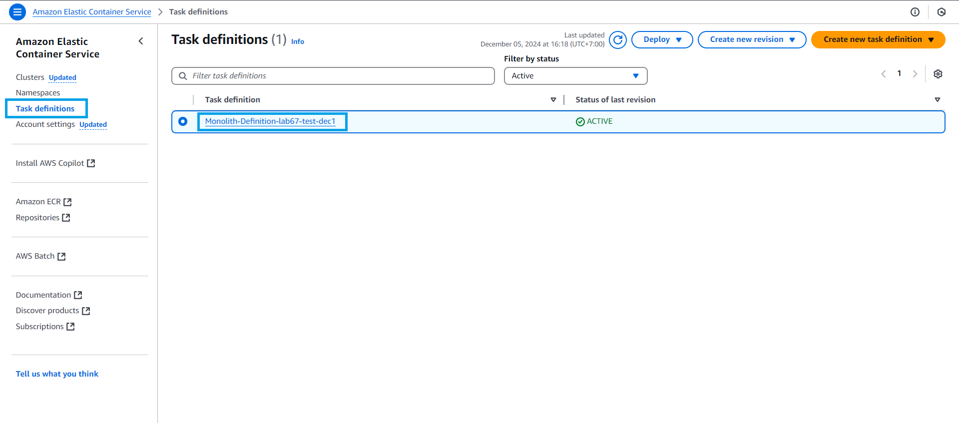Click the Updated badge next to Clusters
Screen dimensions: 959x423
[62, 77]
